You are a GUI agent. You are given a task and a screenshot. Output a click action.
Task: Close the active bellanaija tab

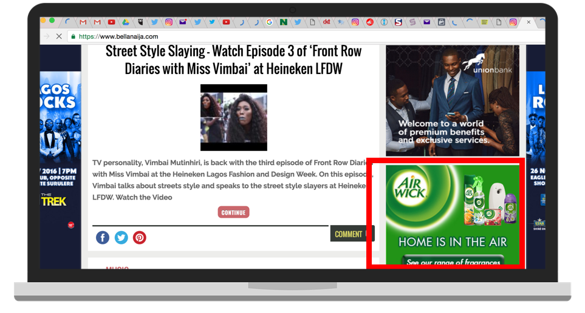click(529, 22)
